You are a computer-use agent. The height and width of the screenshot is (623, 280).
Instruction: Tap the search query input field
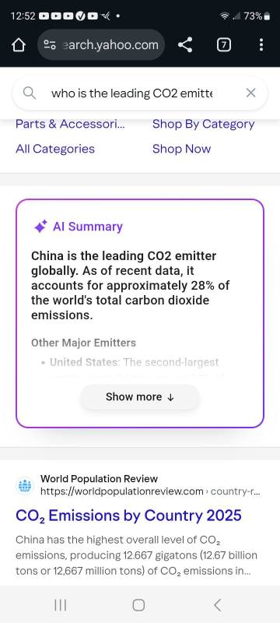pyautogui.click(x=139, y=93)
